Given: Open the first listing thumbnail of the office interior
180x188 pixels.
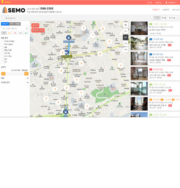Looking at the screenshot, I should coord(139,28).
